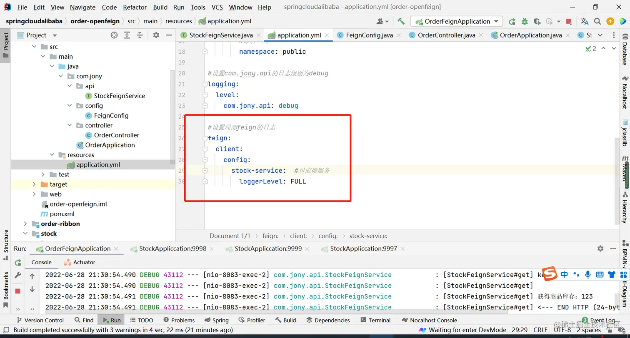Close the StockFeignService.java editor tab
The image size is (630, 338).
tap(258, 35)
